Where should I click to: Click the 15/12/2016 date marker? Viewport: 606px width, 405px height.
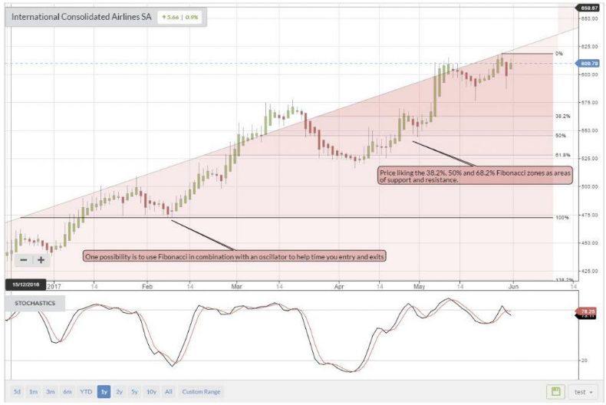tap(25, 285)
